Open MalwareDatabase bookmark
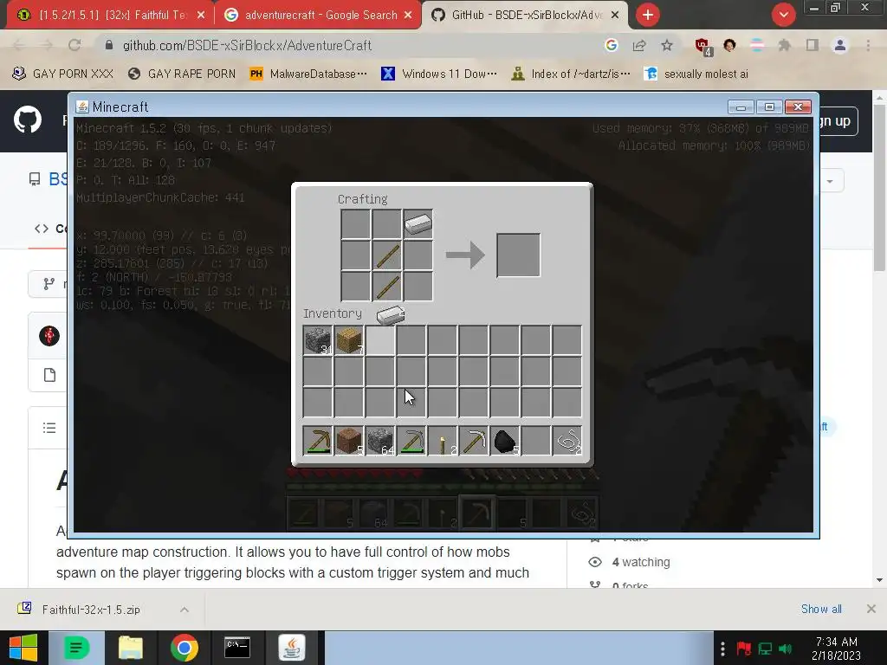This screenshot has width=887, height=665. click(x=308, y=74)
